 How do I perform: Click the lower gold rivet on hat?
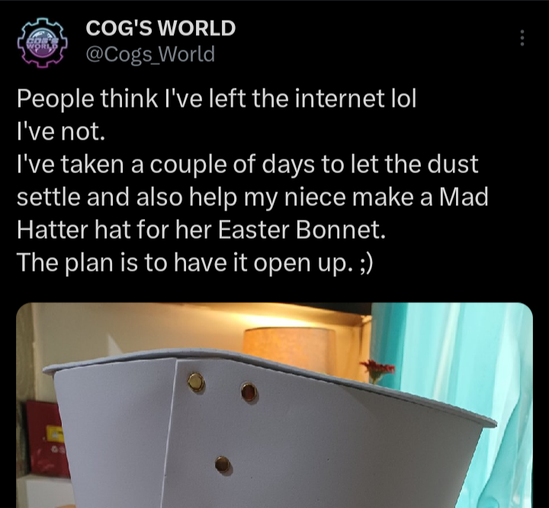tap(223, 465)
